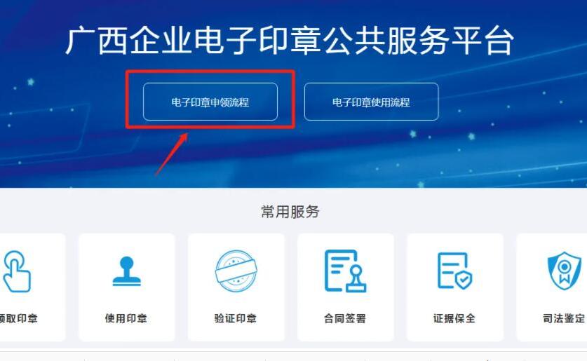This screenshot has width=587, height=361.
Task: Click the 验证印章 text label
Action: tap(236, 318)
